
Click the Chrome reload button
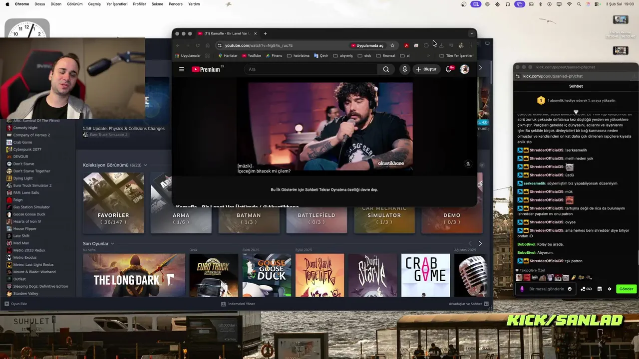(x=198, y=45)
